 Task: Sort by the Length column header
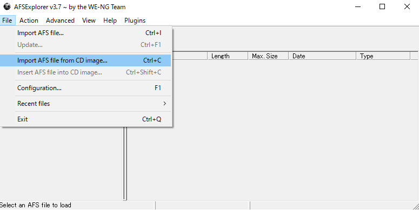point(228,56)
